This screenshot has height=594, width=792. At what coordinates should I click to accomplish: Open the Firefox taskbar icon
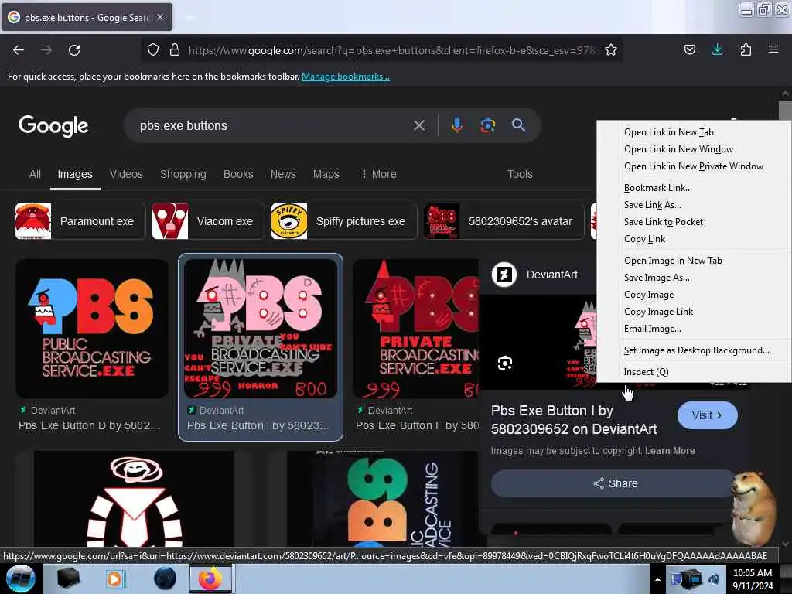coord(210,579)
